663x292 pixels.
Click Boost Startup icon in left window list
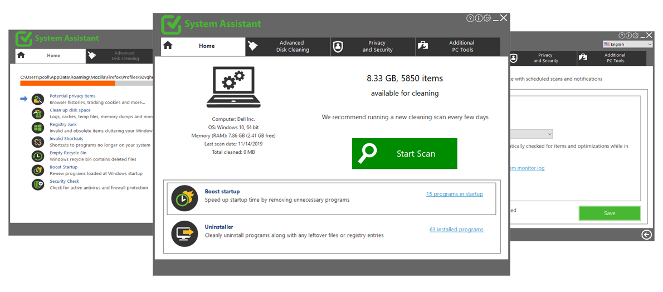(38, 170)
